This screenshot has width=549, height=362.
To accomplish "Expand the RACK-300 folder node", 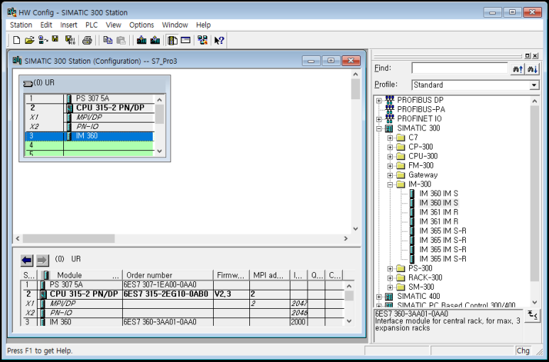I will pos(390,278).
